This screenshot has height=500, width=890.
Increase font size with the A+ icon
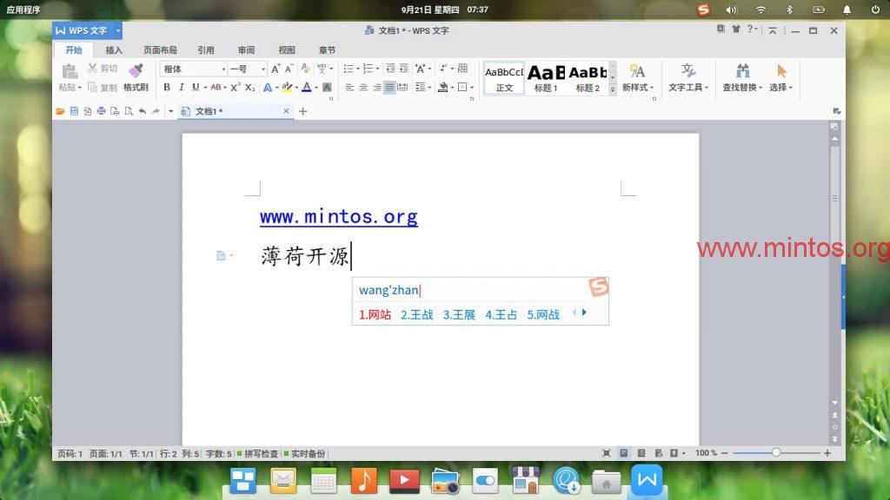click(276, 69)
